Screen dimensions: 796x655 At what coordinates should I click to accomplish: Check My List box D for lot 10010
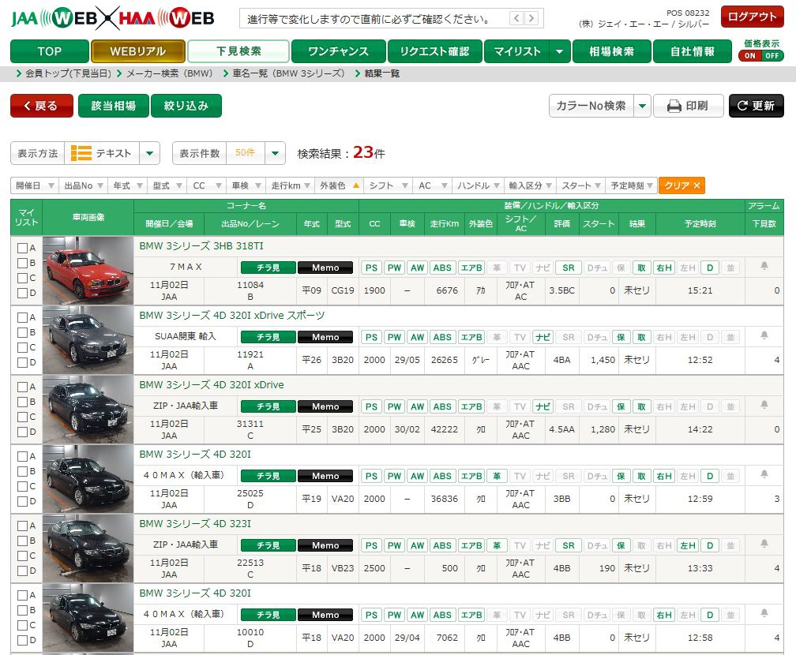[22, 640]
